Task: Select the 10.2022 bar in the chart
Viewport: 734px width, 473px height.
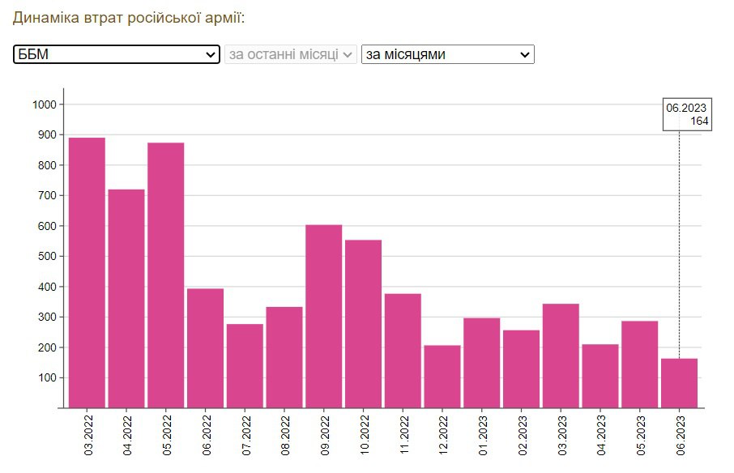Action: coord(363,324)
